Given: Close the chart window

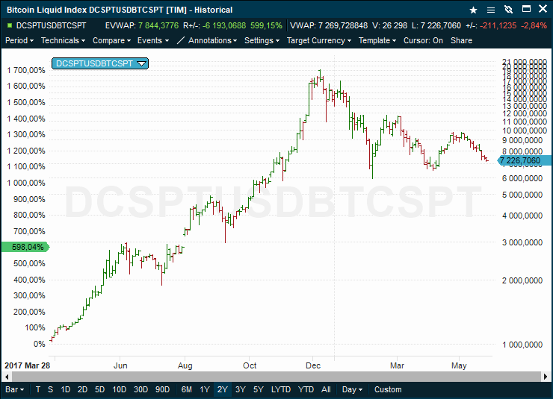Looking at the screenshot, I should coord(543,9).
